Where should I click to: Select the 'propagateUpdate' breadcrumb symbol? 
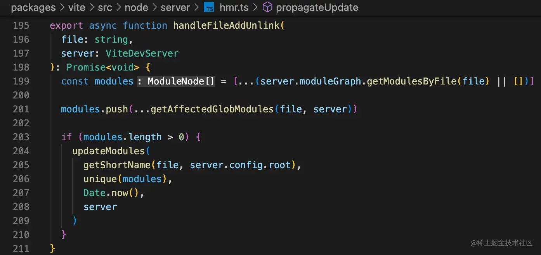pos(317,7)
